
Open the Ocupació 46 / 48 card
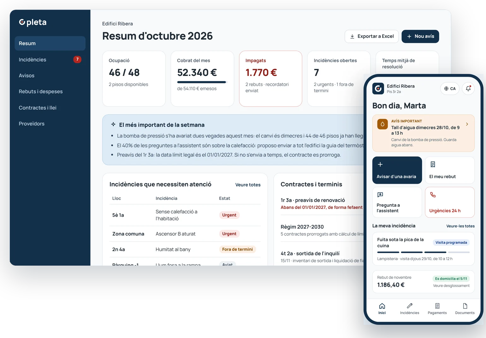(134, 79)
